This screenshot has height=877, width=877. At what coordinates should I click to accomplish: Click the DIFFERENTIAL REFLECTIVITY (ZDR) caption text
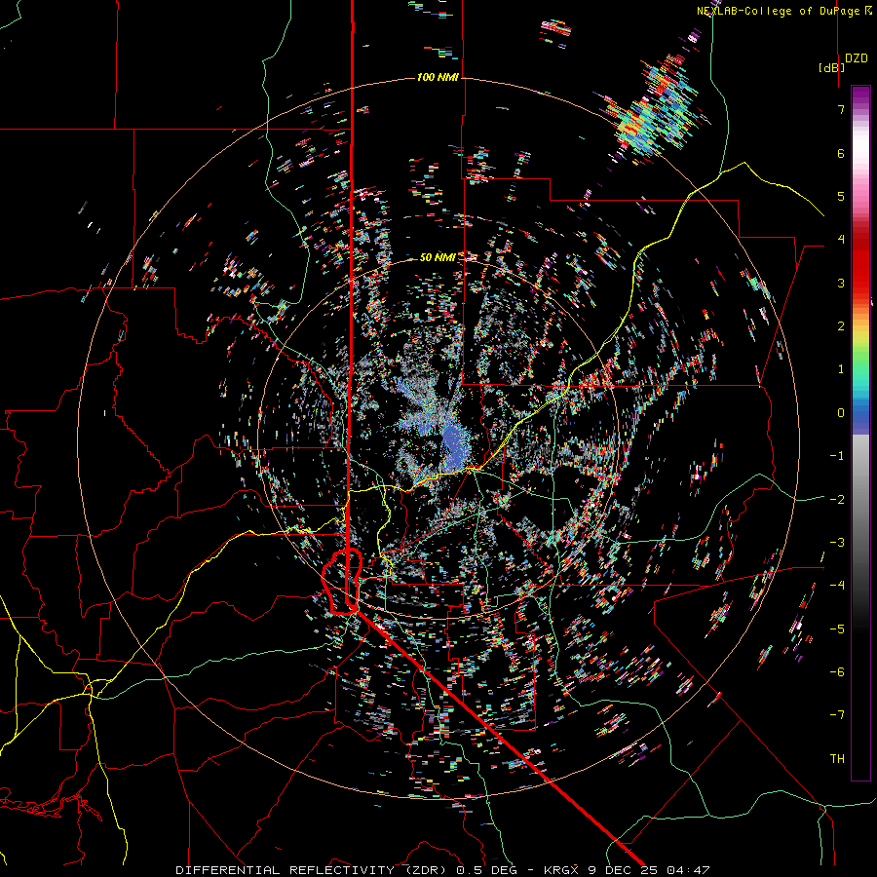click(312, 870)
